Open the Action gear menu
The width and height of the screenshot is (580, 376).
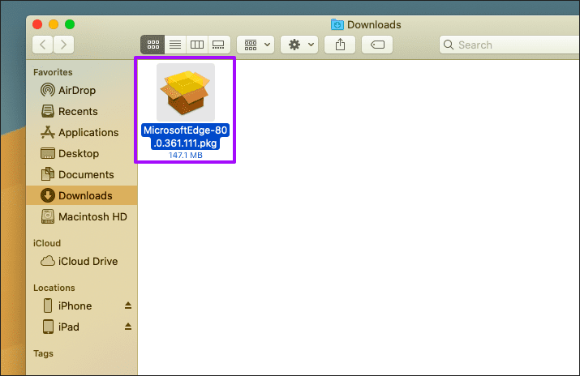pos(299,45)
